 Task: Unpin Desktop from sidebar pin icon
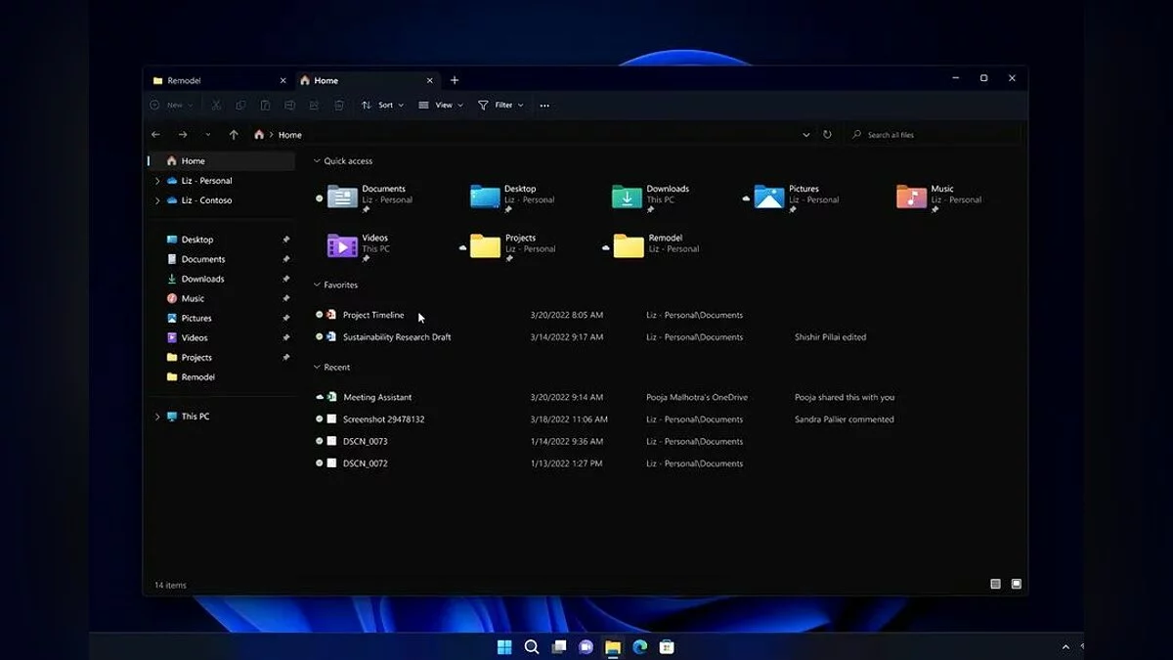pos(285,240)
